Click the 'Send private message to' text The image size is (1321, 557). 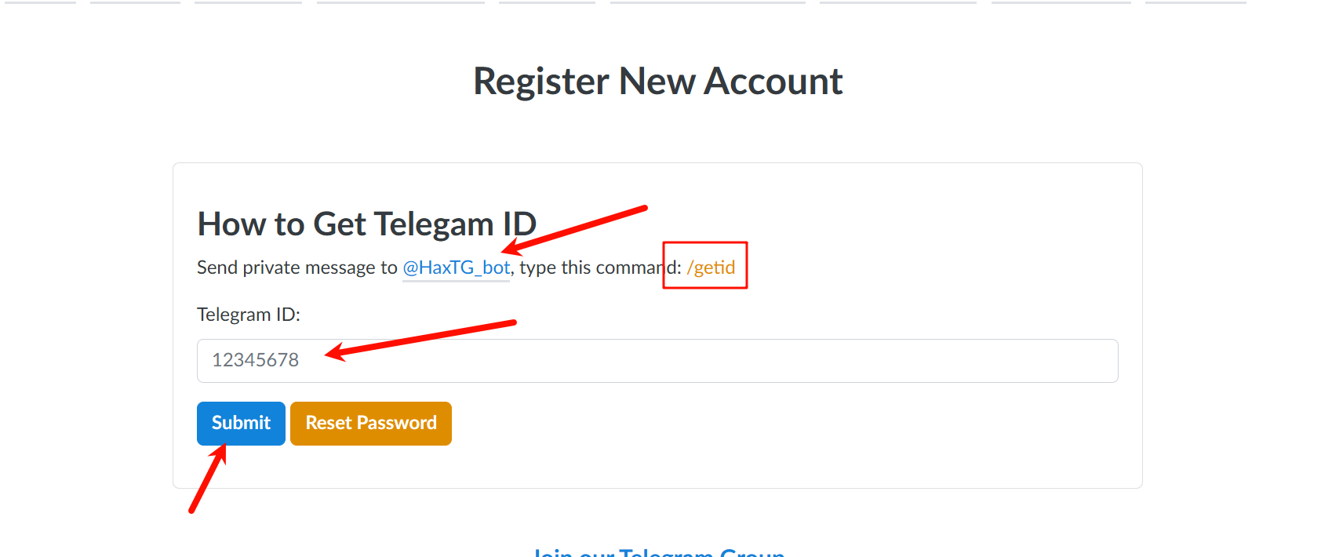click(297, 268)
